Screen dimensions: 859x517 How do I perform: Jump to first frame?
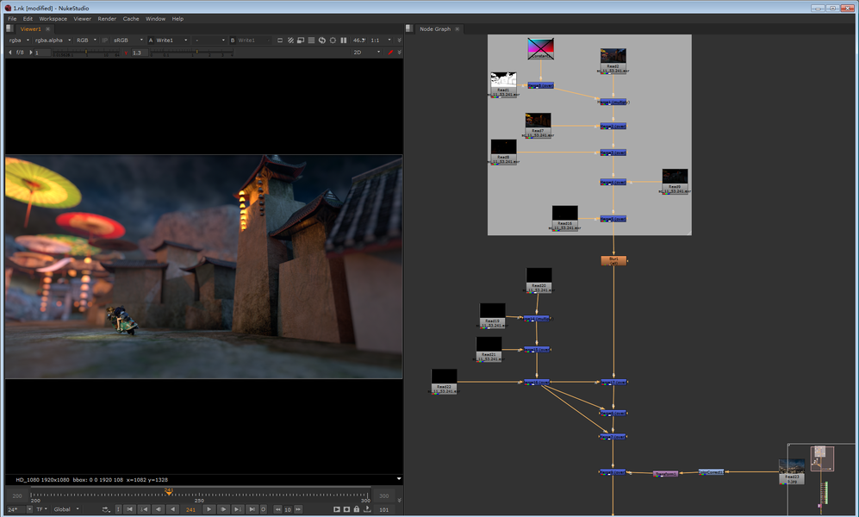point(130,509)
